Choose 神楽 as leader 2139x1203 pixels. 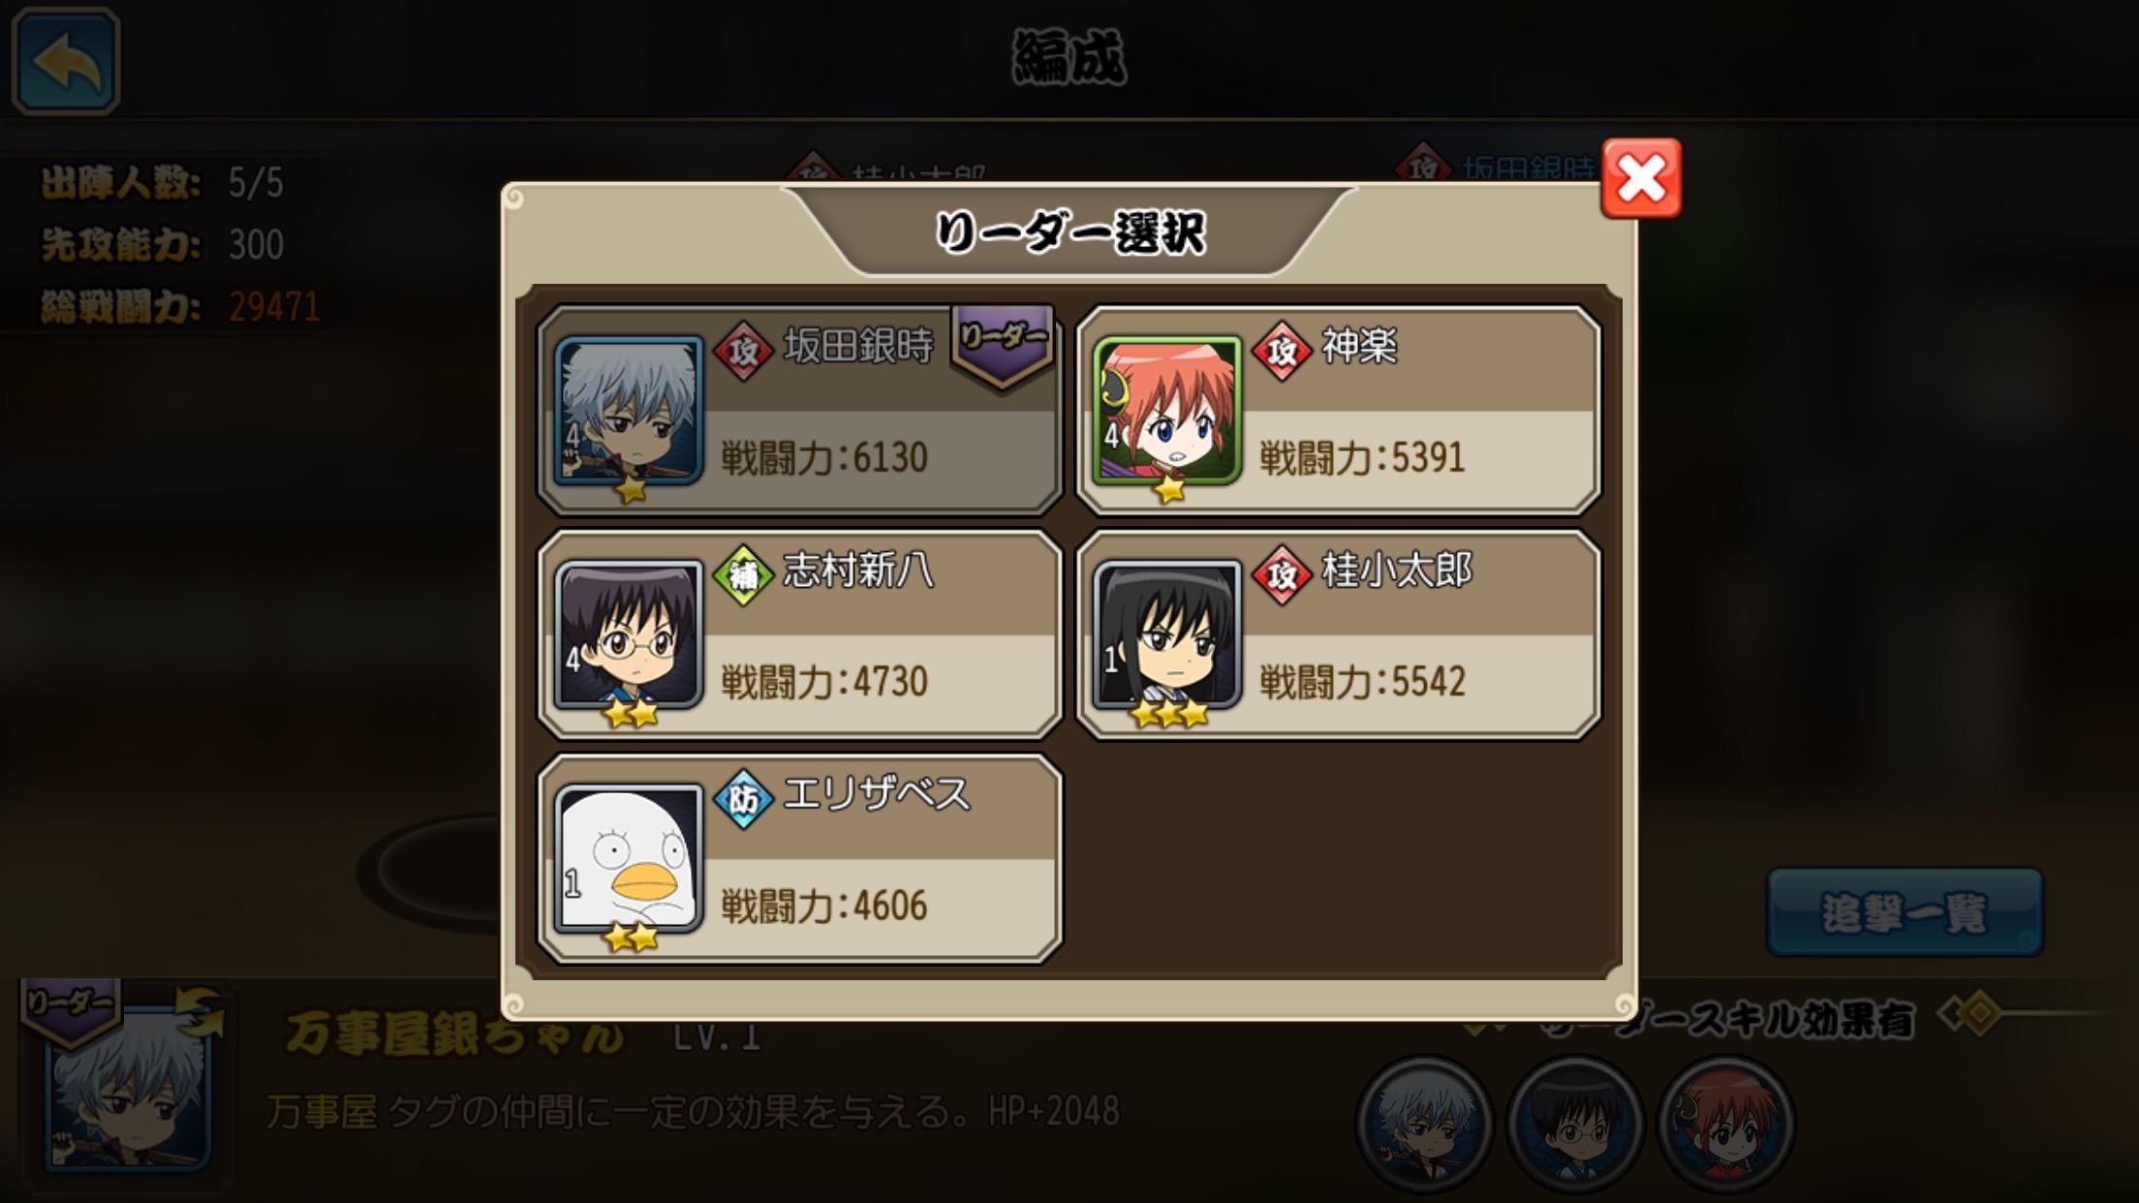(x=1339, y=411)
